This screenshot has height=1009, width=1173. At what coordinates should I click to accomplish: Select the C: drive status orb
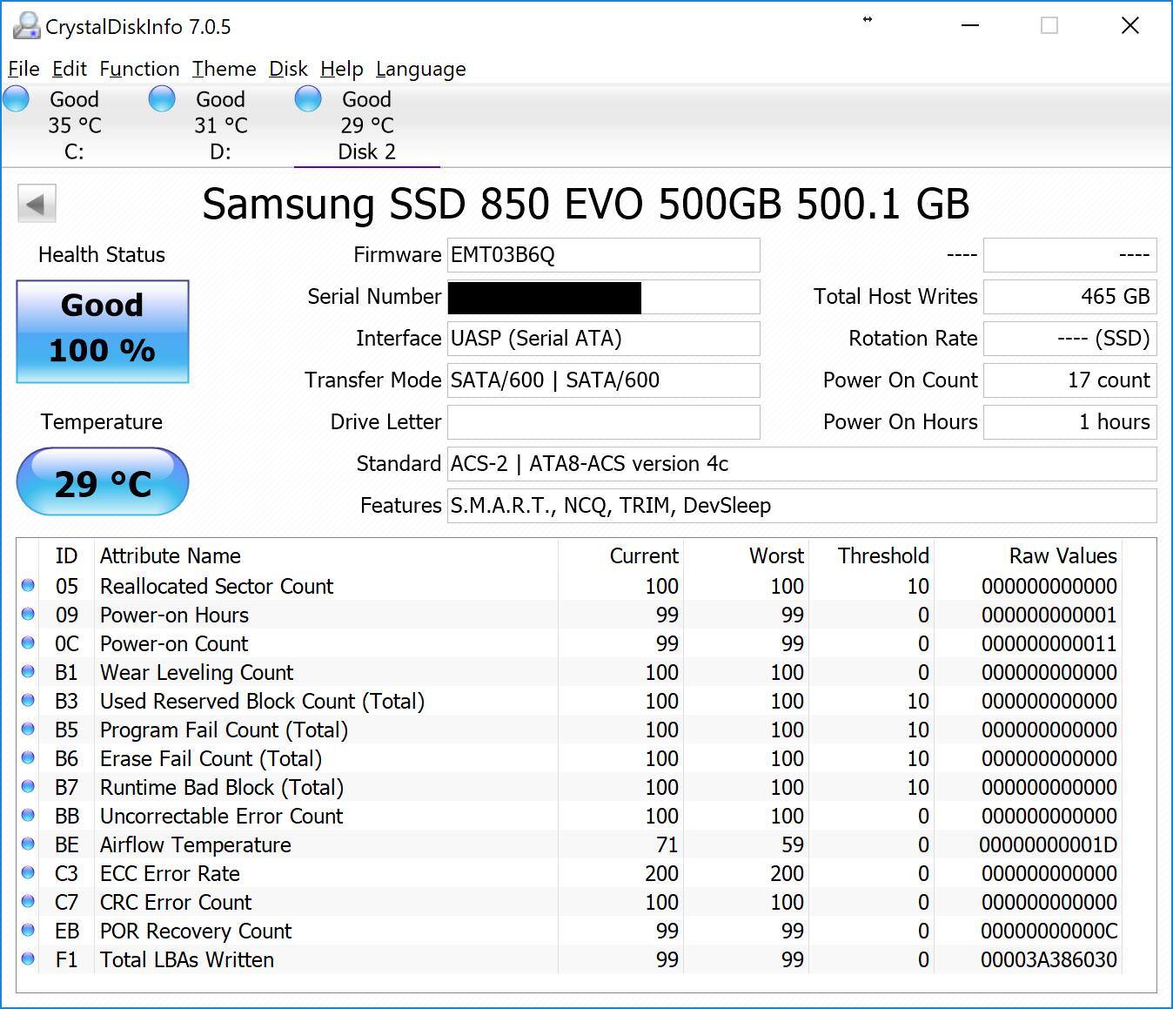coord(17,99)
